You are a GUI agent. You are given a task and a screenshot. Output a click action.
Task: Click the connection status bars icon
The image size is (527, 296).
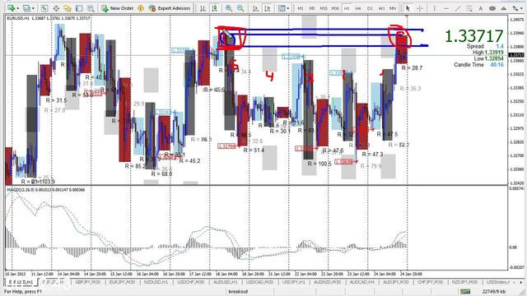[465, 292]
